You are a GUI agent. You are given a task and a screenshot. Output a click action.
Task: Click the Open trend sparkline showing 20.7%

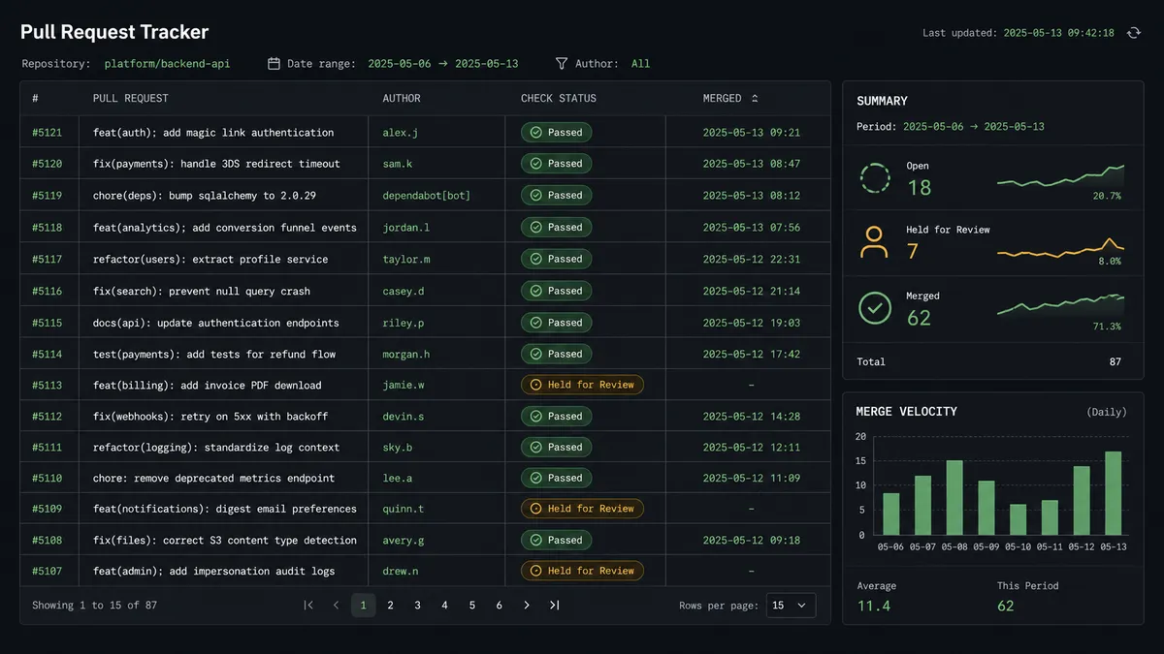(x=1060, y=175)
